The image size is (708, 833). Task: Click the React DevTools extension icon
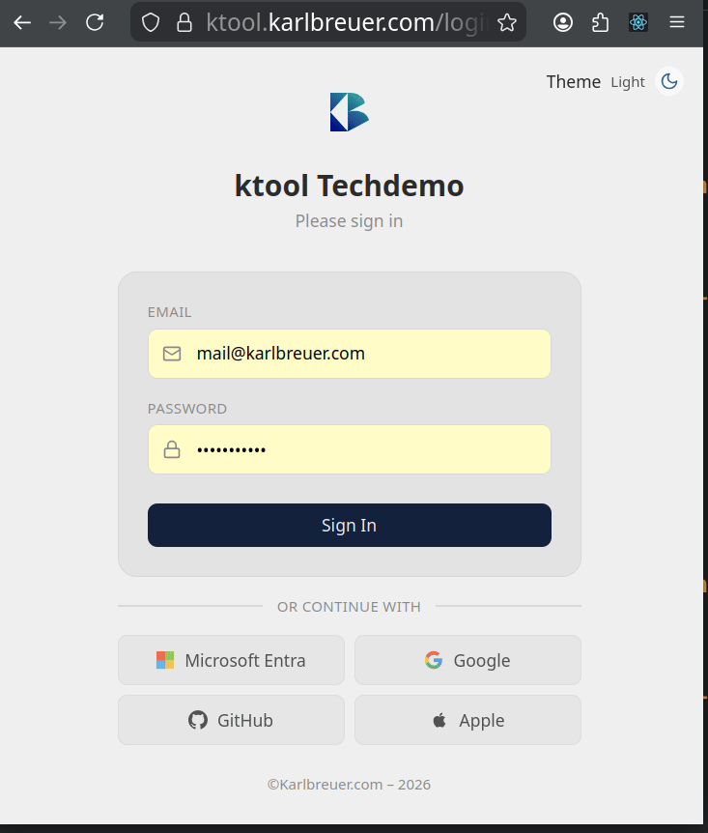[x=637, y=21]
